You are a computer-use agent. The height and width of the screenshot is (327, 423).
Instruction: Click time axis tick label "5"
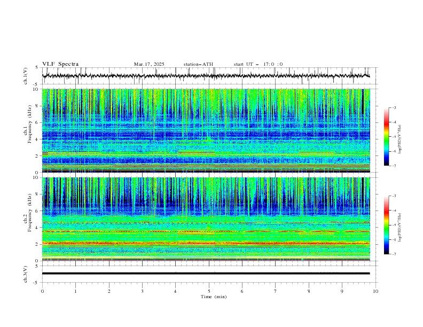tap(209, 291)
